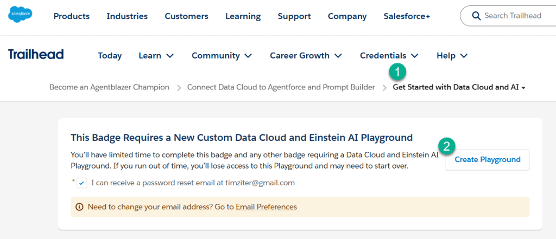
Task: Click the green step 1 marker
Action: click(x=397, y=72)
